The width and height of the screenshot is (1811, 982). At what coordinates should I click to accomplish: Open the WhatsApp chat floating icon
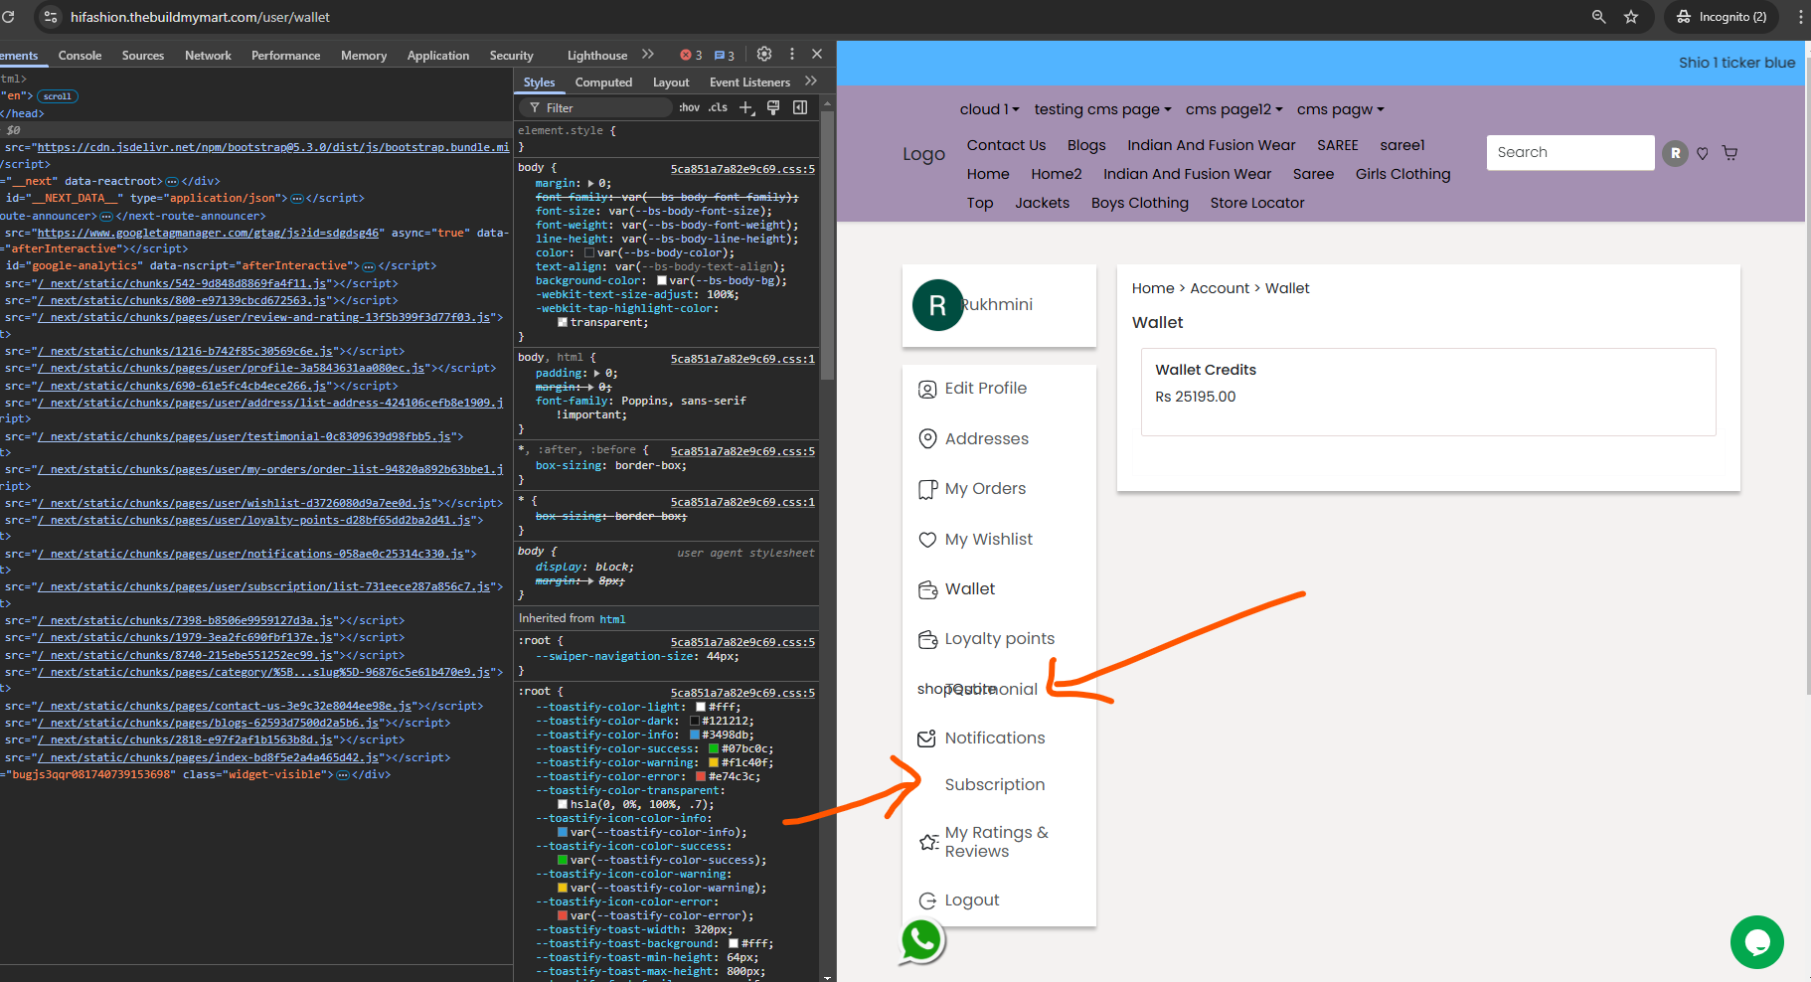click(921, 940)
